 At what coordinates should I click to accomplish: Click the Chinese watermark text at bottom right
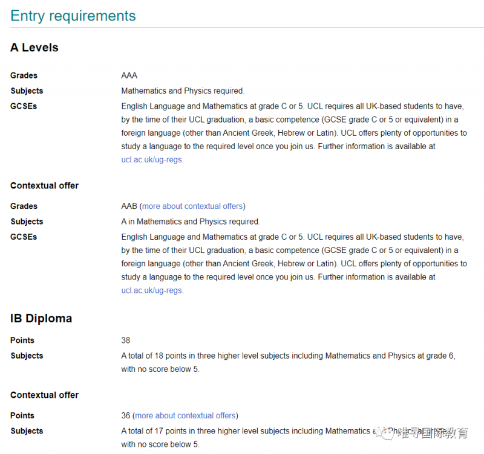pyautogui.click(x=433, y=433)
